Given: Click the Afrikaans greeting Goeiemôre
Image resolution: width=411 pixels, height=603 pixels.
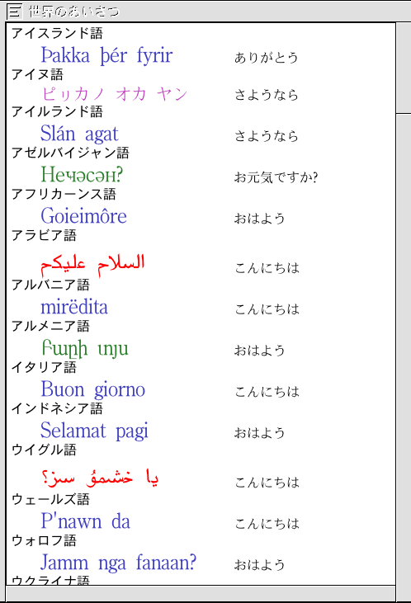Looking at the screenshot, I should [83, 216].
